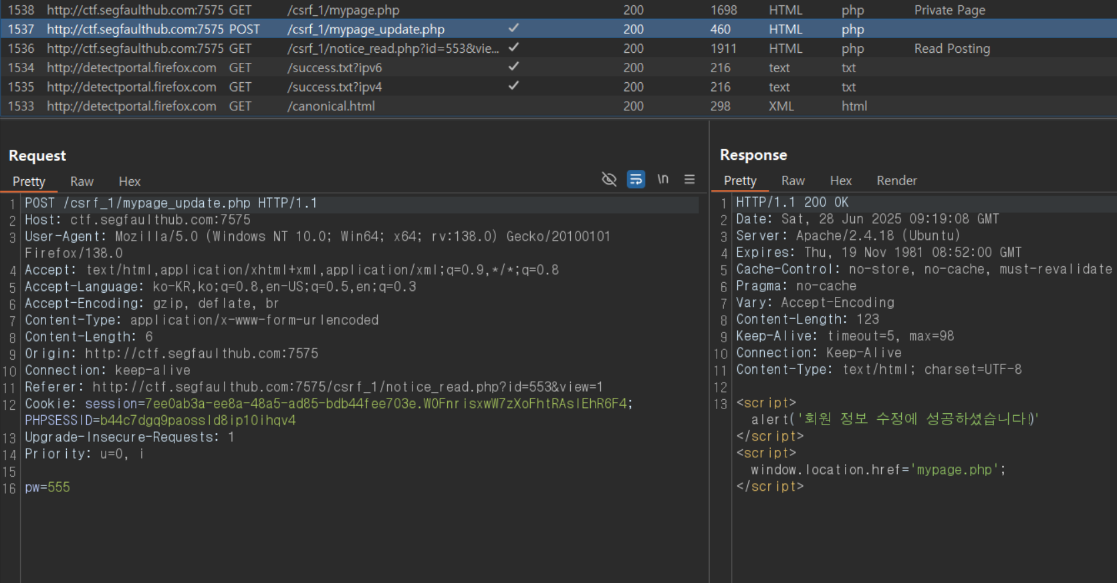The width and height of the screenshot is (1117, 583).
Task: Select history row 1534 success.txt?ipv6
Action: coord(558,68)
